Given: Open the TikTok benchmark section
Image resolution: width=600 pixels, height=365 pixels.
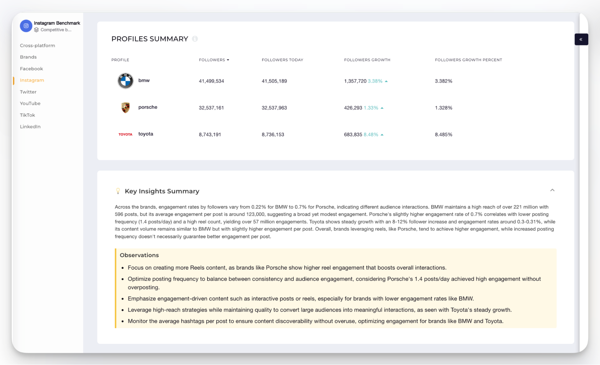Looking at the screenshot, I should (27, 115).
